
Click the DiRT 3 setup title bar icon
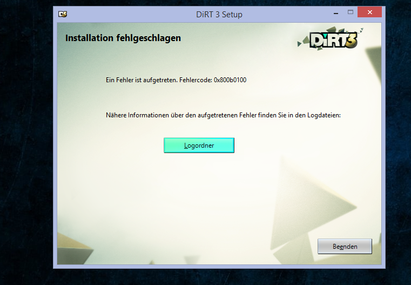click(x=63, y=14)
